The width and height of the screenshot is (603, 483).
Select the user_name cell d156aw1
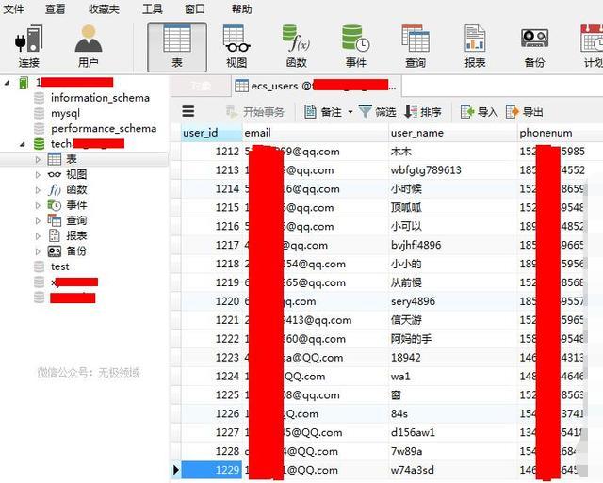pos(452,432)
